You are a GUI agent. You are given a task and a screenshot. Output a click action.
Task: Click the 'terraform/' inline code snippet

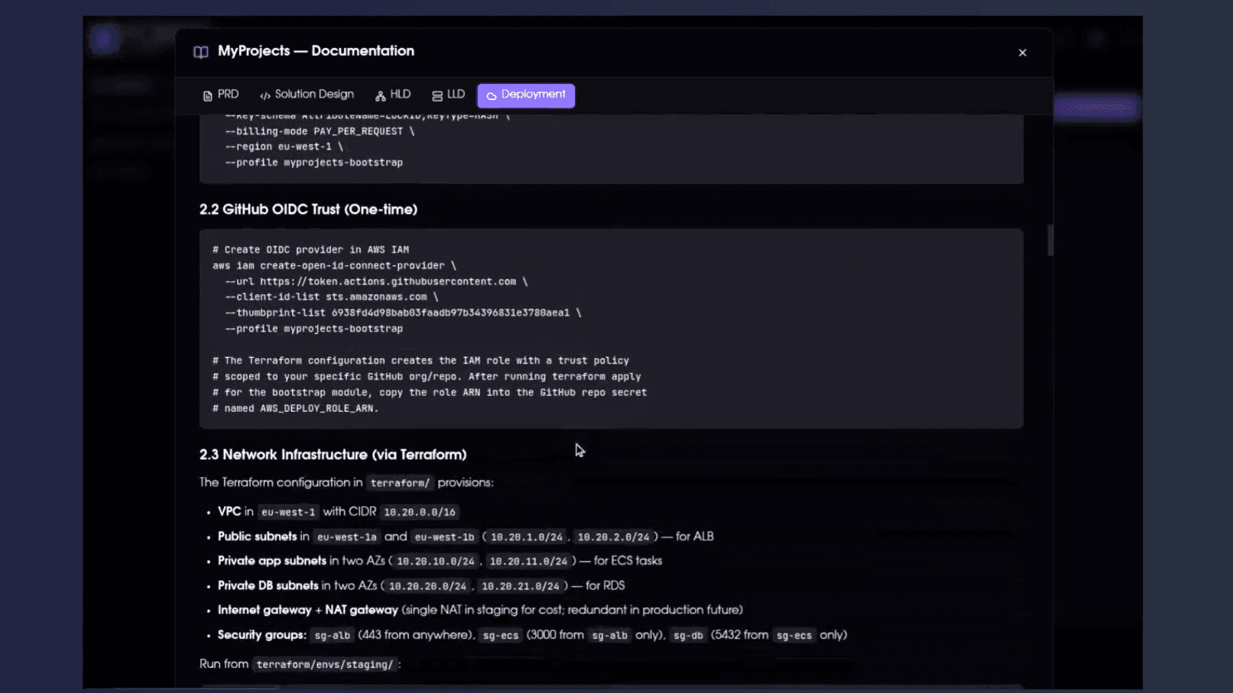[x=400, y=483]
